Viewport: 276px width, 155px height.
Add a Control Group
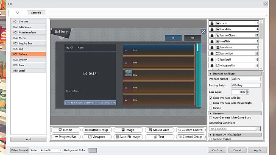pos(191,137)
